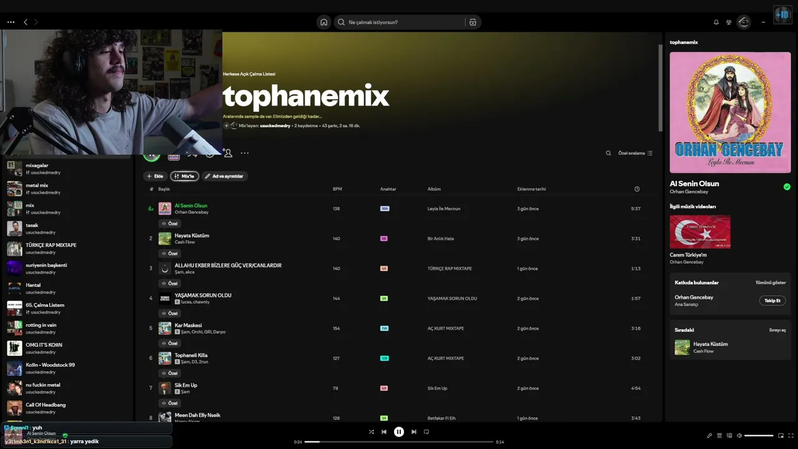The image size is (798, 449).
Task: Go to Spotify Home via the house icon
Action: [x=324, y=22]
